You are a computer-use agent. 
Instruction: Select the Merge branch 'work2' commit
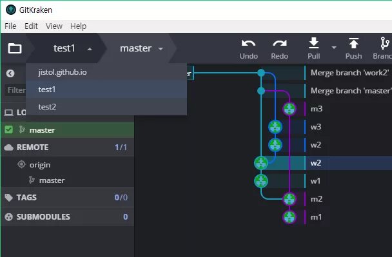pyautogui.click(x=349, y=73)
